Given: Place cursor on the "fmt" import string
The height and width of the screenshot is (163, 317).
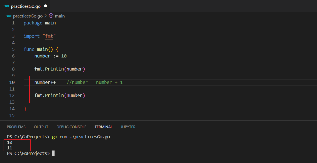Looking at the screenshot, I should [x=49, y=36].
